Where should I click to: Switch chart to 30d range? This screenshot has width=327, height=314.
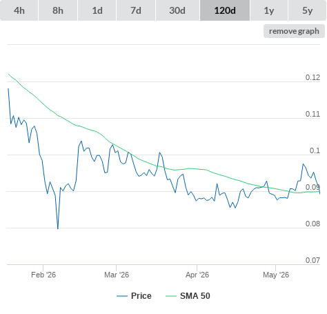tap(177, 10)
